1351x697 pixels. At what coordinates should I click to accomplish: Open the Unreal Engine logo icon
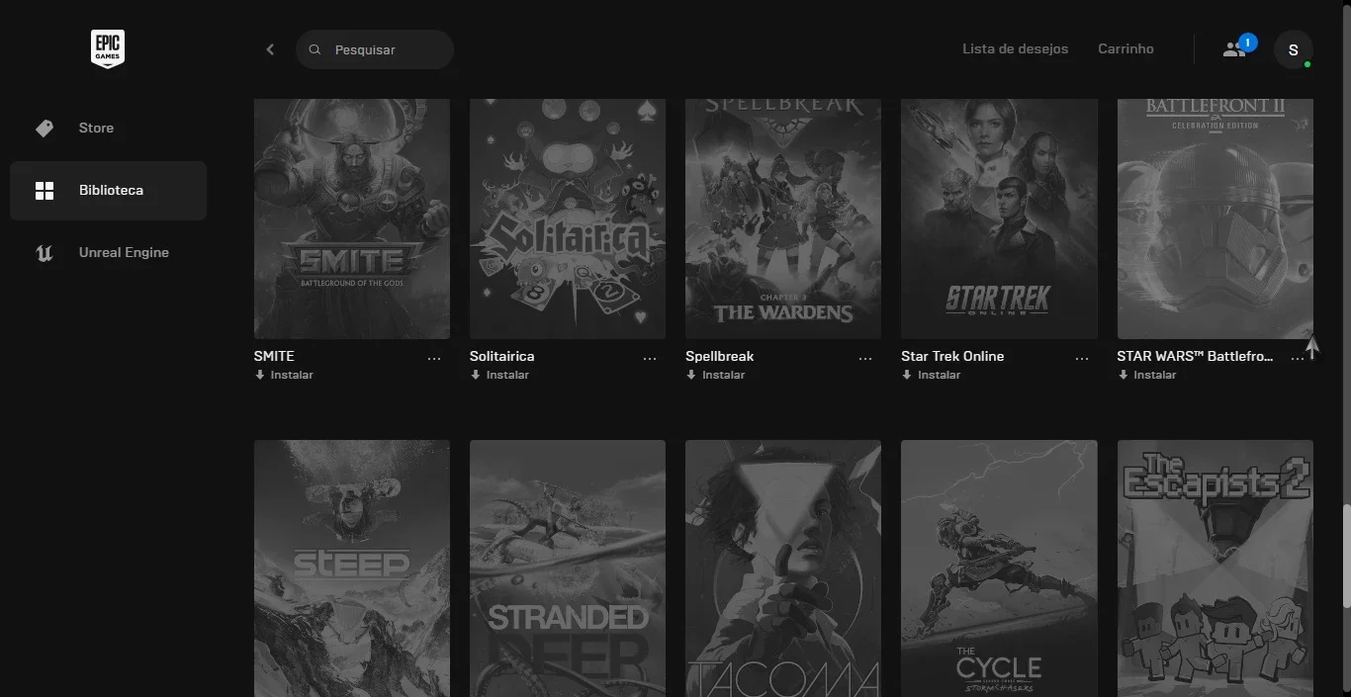(45, 253)
